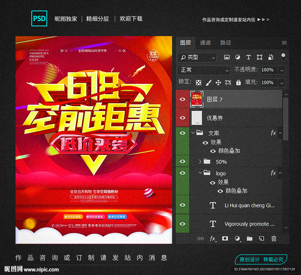This screenshot has width=301, height=275.
Task: Click the lock transparent pixels icon
Action: pyautogui.click(x=199, y=83)
